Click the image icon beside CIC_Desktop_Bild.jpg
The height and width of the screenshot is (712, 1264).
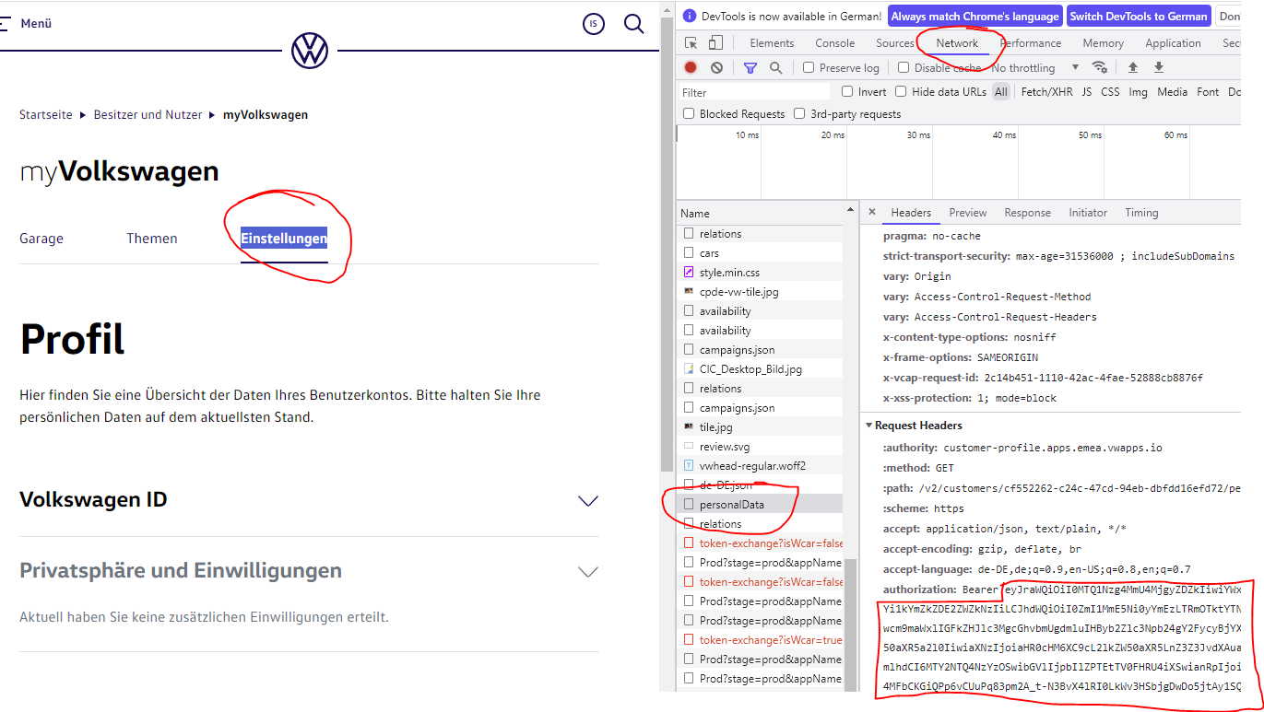pyautogui.click(x=689, y=368)
